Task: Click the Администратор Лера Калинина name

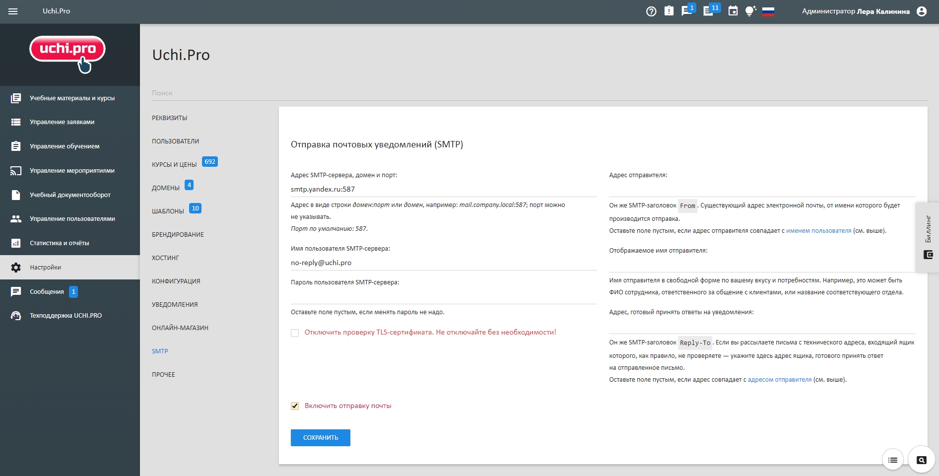Action: [856, 11]
